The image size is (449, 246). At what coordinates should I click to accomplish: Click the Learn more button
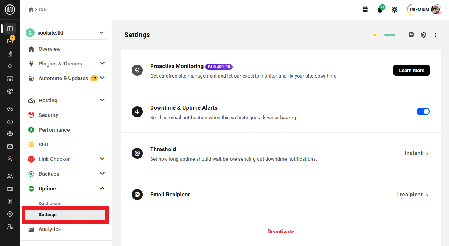coord(411,70)
